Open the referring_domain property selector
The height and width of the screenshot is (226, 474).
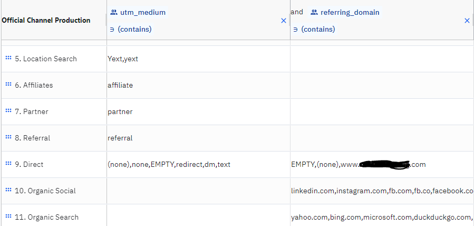[350, 12]
